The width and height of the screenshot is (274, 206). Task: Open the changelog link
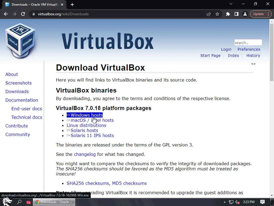(x=85, y=154)
